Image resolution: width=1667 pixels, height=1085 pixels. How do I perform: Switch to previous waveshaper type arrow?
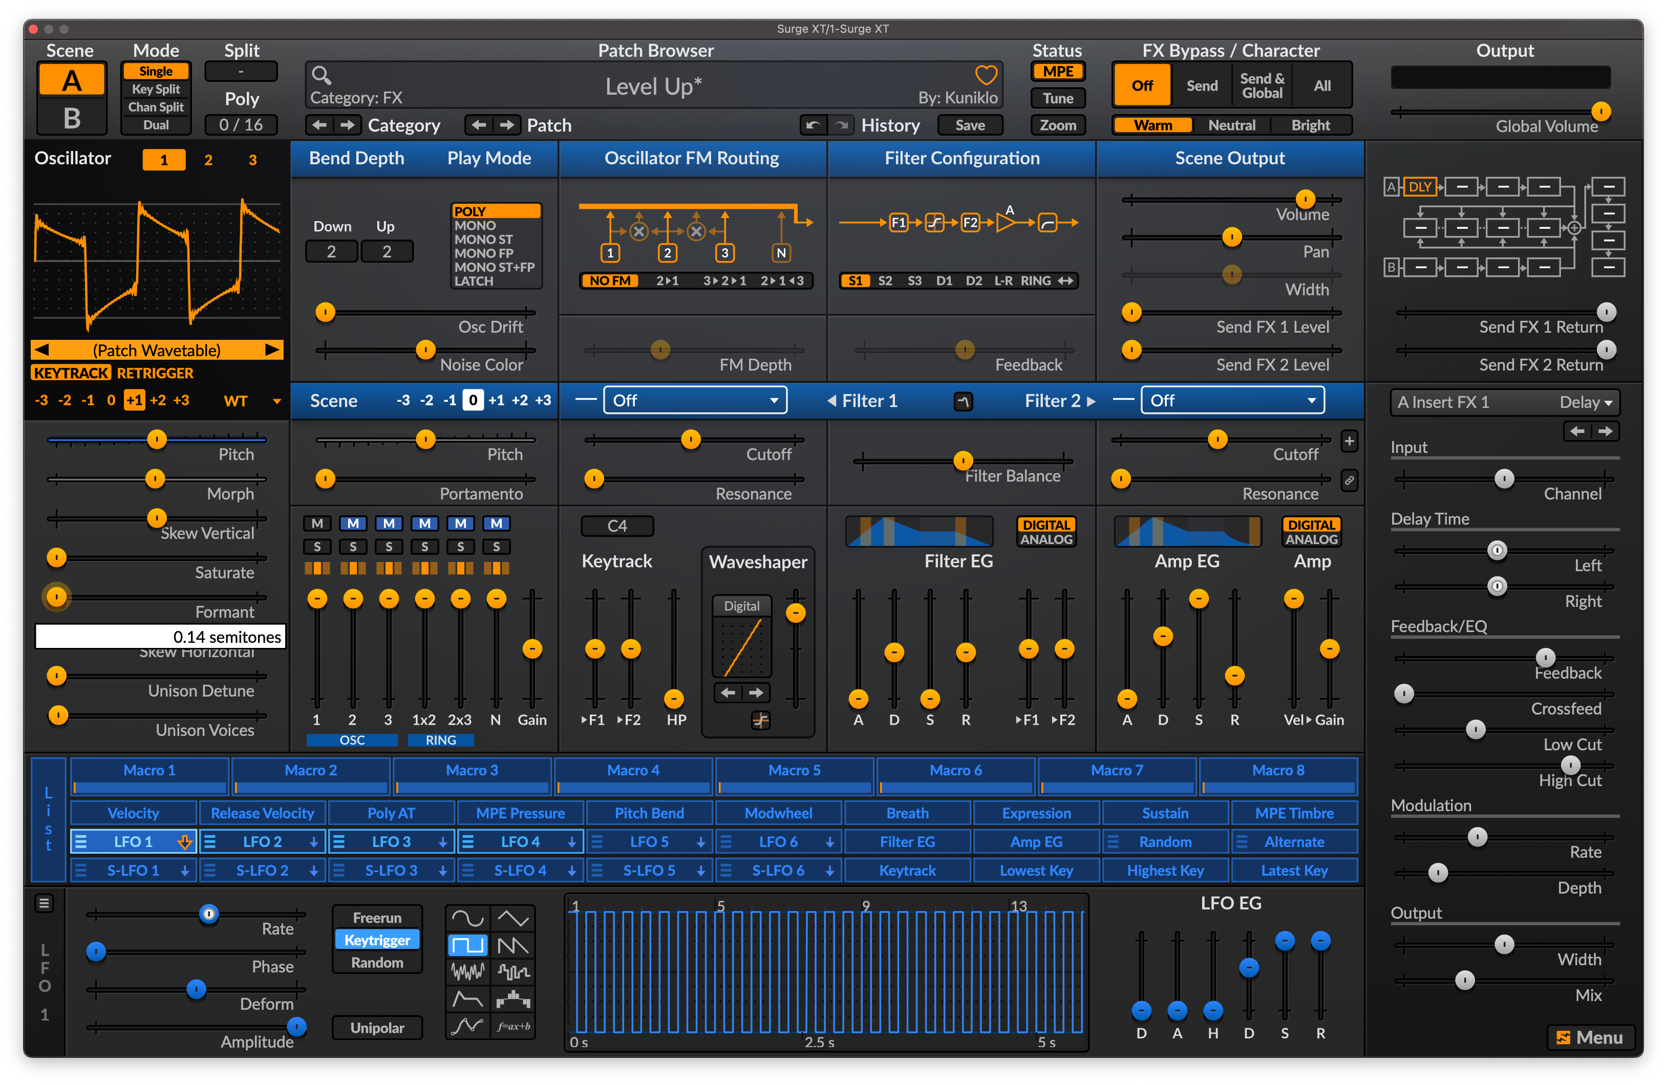pos(729,692)
